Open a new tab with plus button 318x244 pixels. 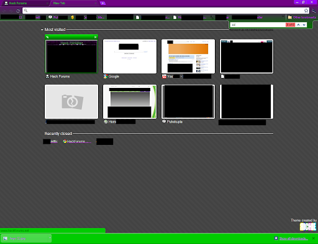click(x=102, y=3)
